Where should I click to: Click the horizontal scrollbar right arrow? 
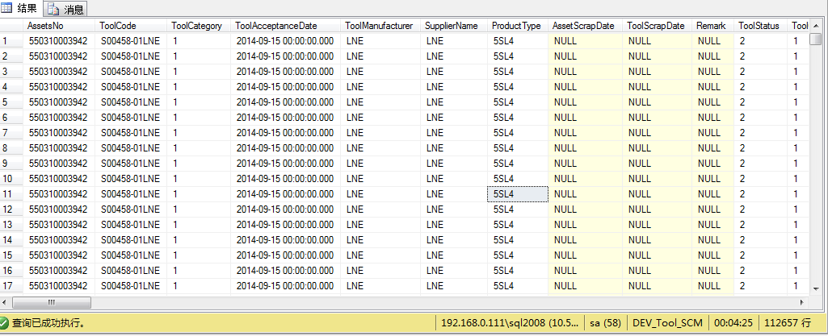click(x=802, y=302)
